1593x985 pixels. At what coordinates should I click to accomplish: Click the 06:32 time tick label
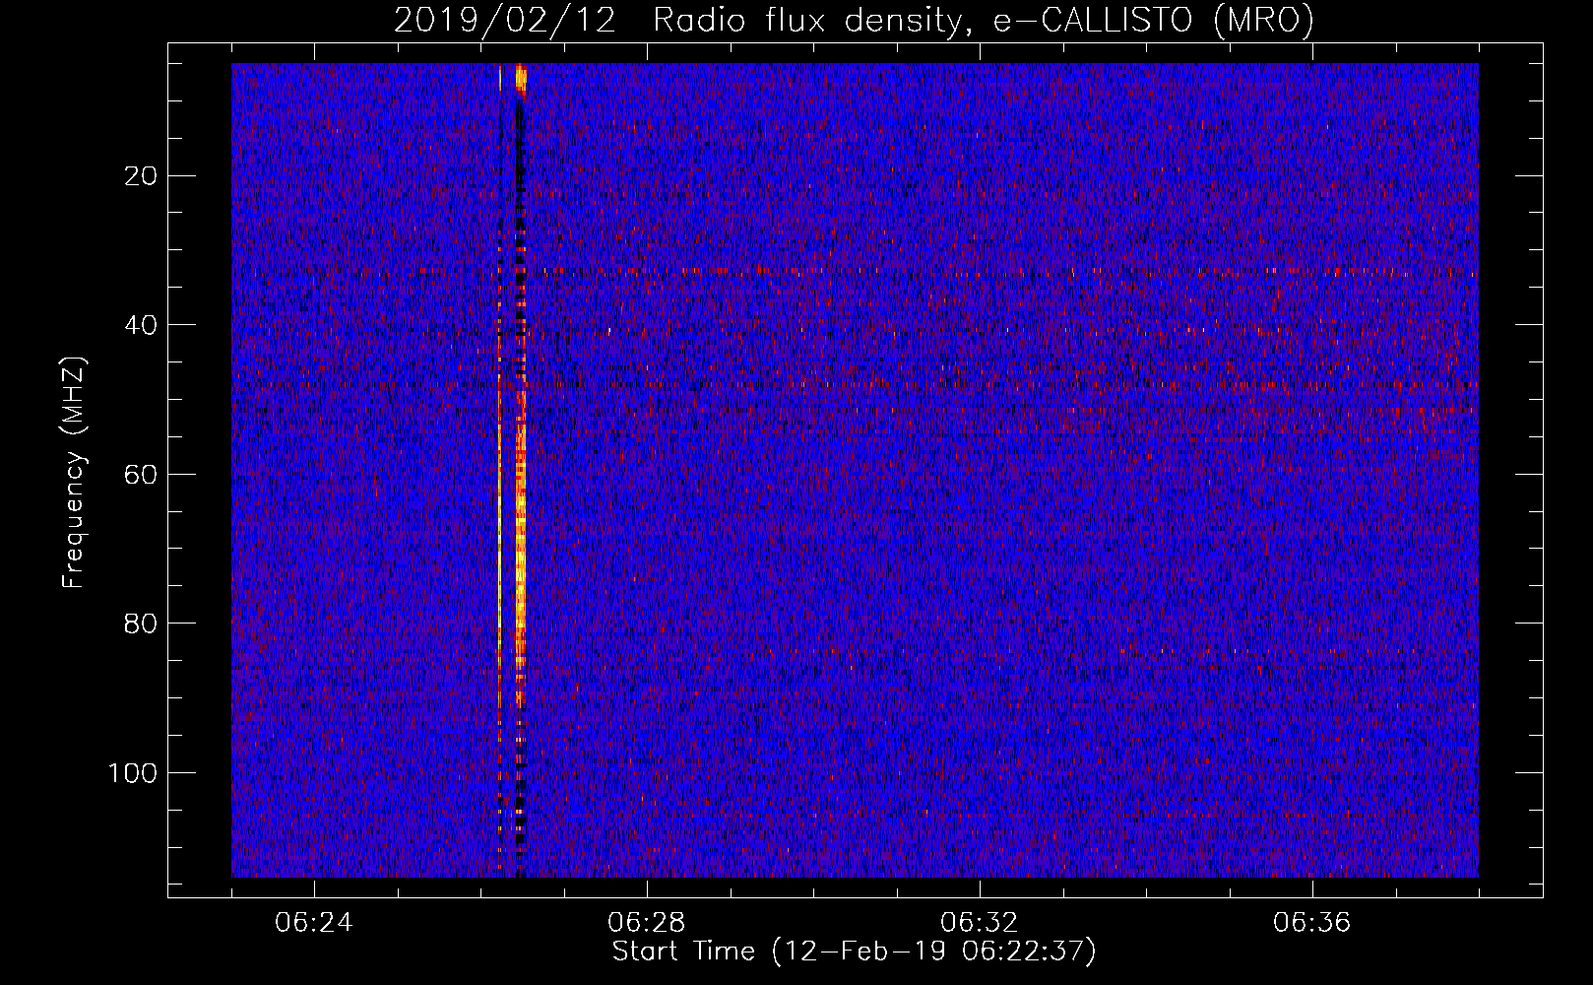pyautogui.click(x=980, y=923)
